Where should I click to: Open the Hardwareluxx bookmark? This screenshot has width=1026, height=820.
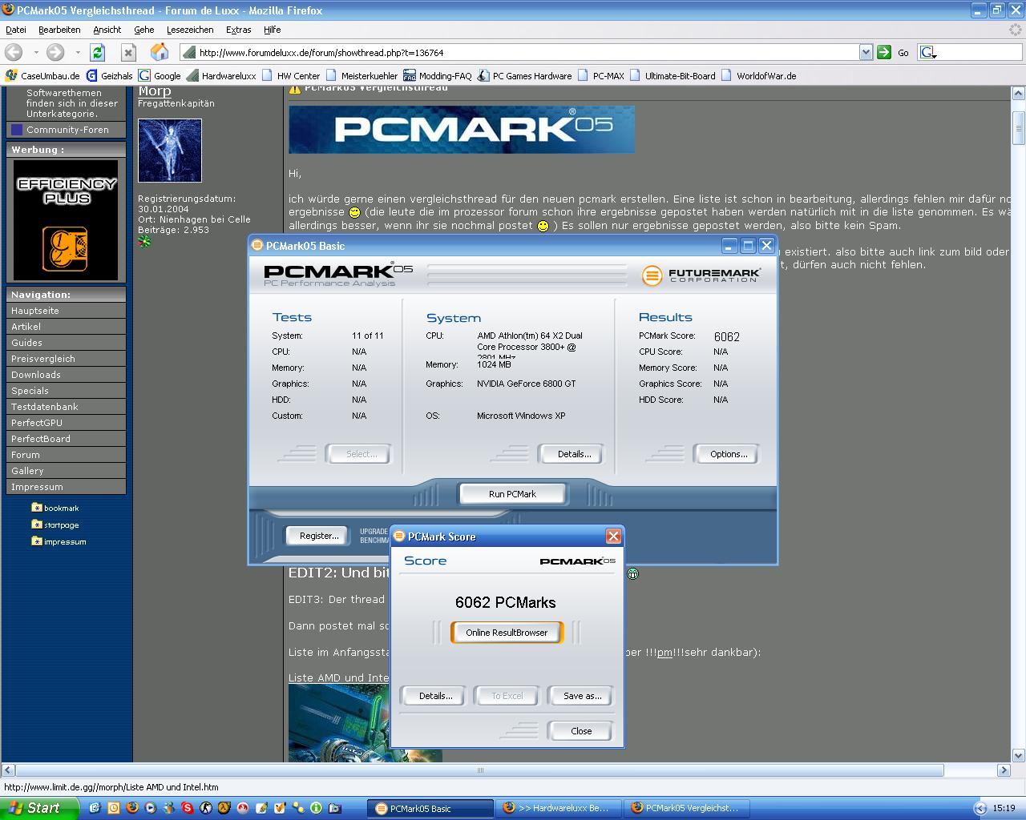(x=222, y=76)
